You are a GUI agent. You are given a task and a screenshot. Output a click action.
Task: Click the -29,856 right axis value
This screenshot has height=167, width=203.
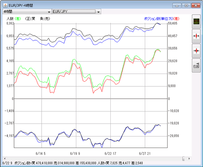click(x=173, y=136)
